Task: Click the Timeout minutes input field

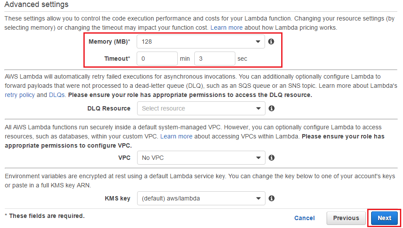Action: [x=157, y=59]
